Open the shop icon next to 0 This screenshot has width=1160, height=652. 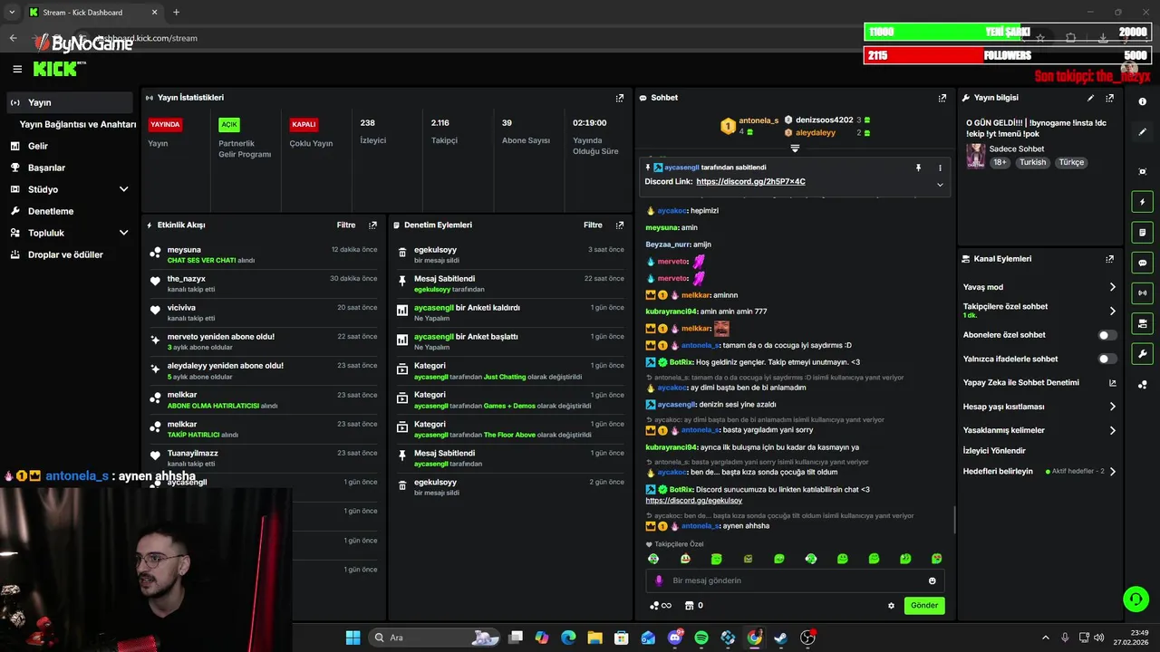pyautogui.click(x=689, y=605)
